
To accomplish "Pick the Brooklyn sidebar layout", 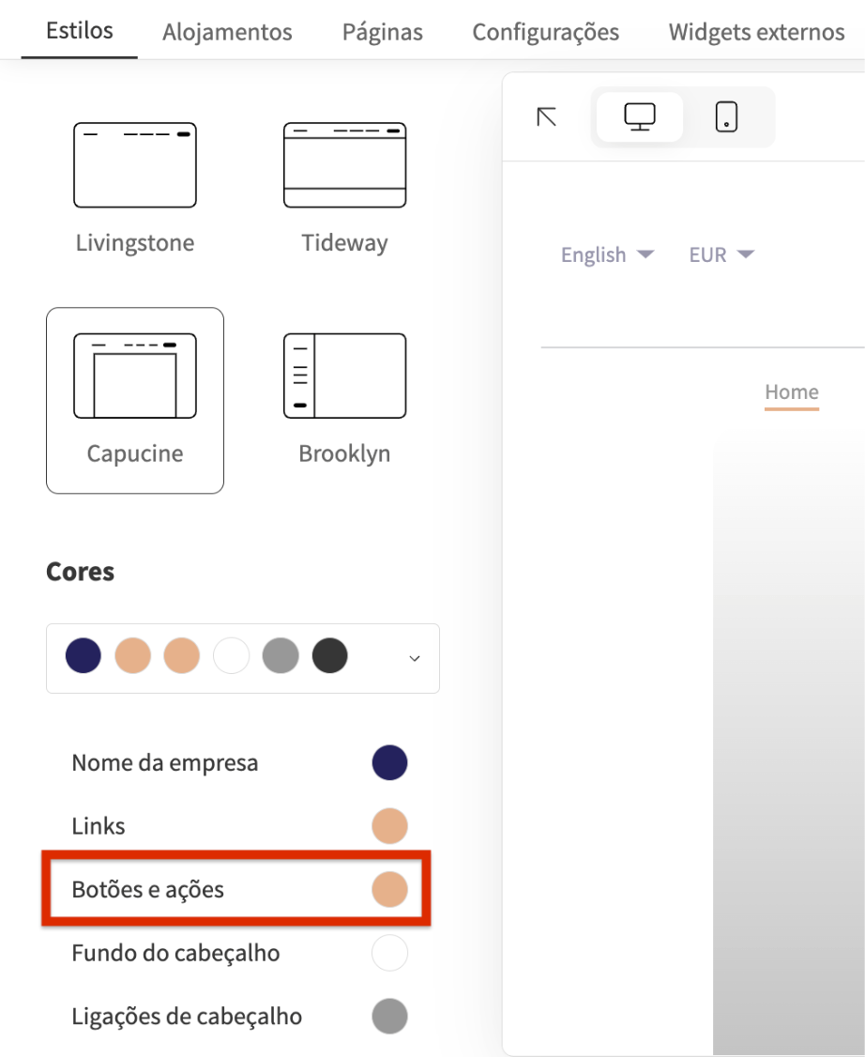I will click(x=344, y=376).
